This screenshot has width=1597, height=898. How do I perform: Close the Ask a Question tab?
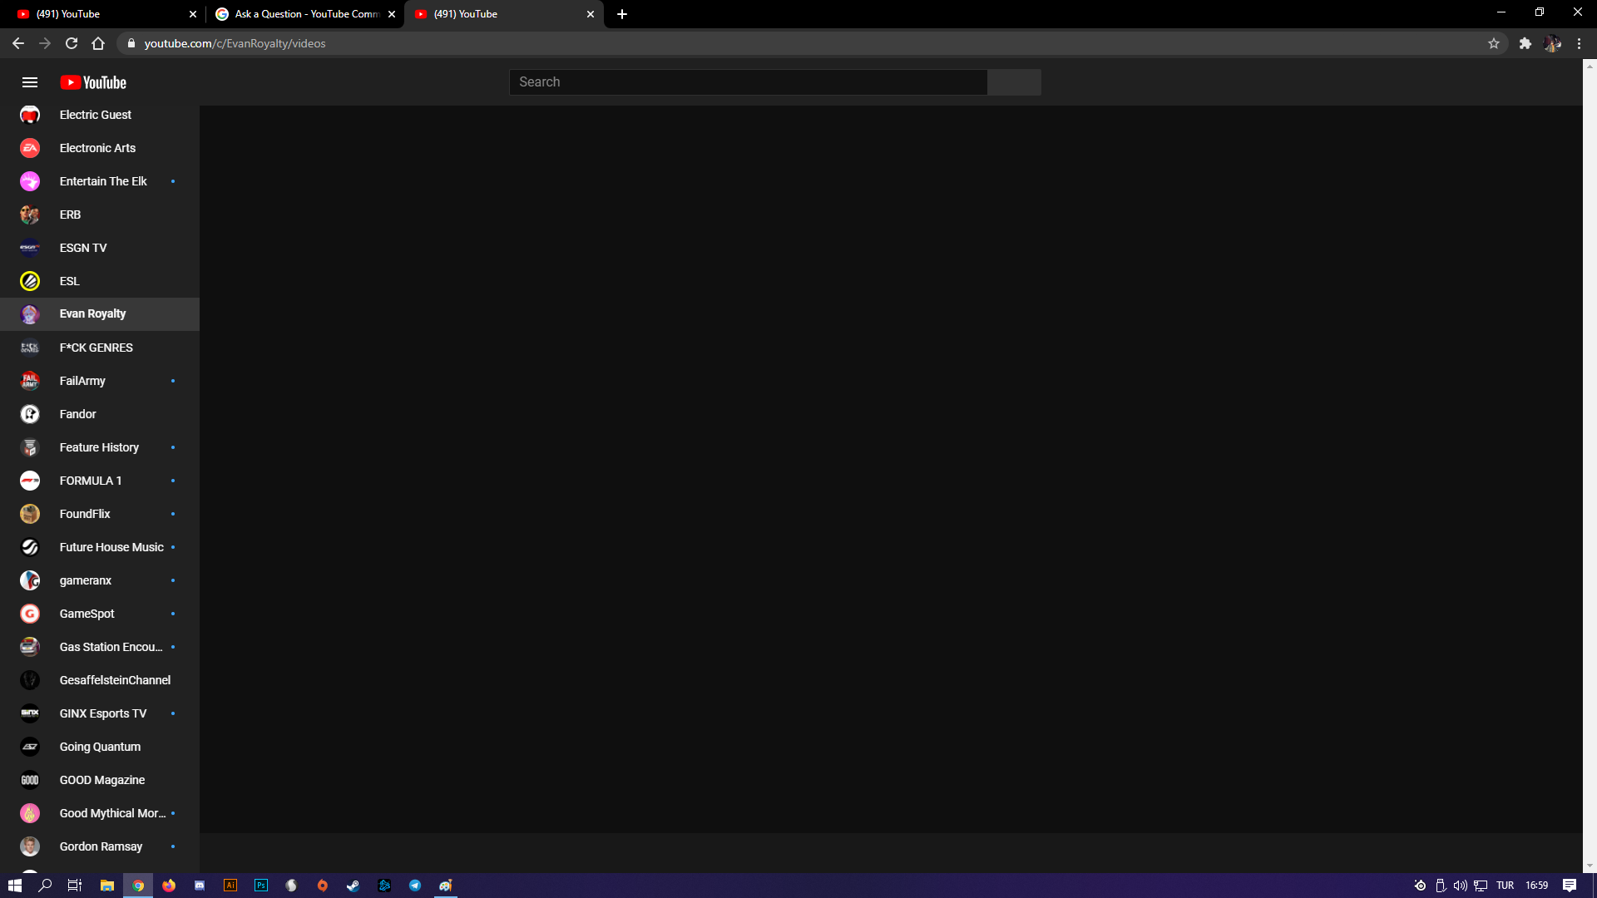point(392,14)
